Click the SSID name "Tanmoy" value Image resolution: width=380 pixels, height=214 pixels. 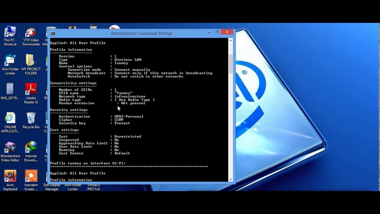point(123,93)
